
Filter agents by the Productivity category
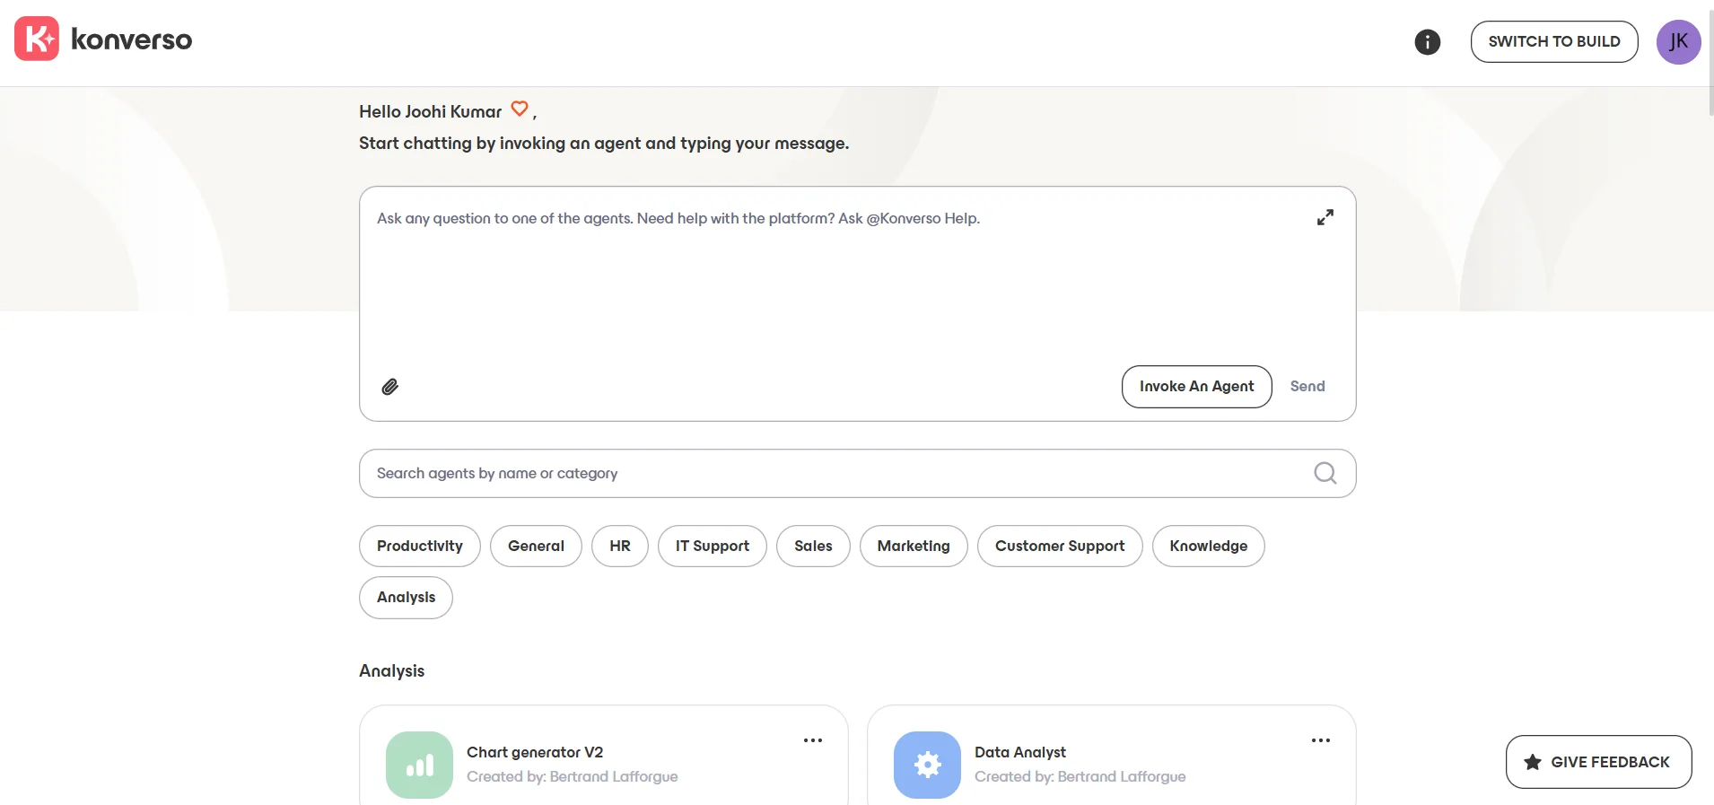coord(420,546)
